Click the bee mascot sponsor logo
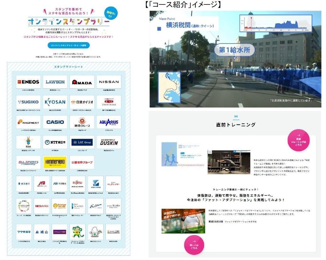 28,142
